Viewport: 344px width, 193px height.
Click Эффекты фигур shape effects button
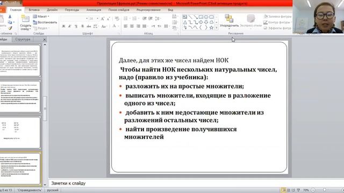pyautogui.click(x=277, y=28)
